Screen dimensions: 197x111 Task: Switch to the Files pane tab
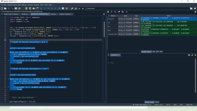click(161, 51)
